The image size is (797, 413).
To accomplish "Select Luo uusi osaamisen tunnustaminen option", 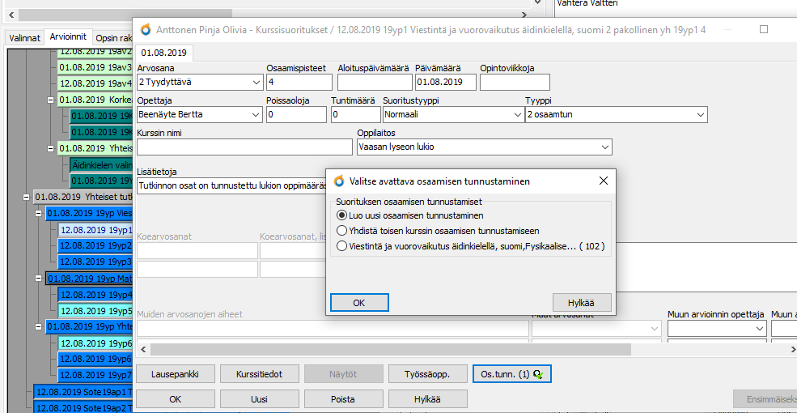I will point(342,215).
